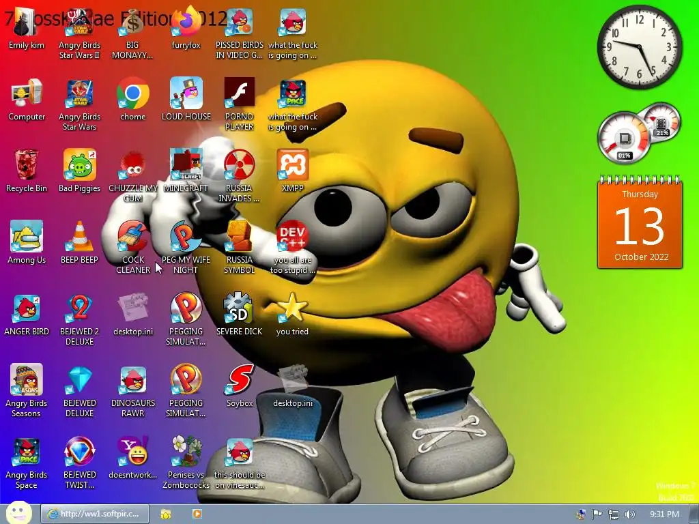Open the Recycle Bin
The width and height of the screenshot is (699, 524).
27,171
